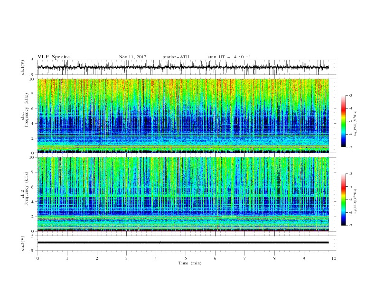
Task: Click time axis tick label "7"
Action: tap(245, 258)
